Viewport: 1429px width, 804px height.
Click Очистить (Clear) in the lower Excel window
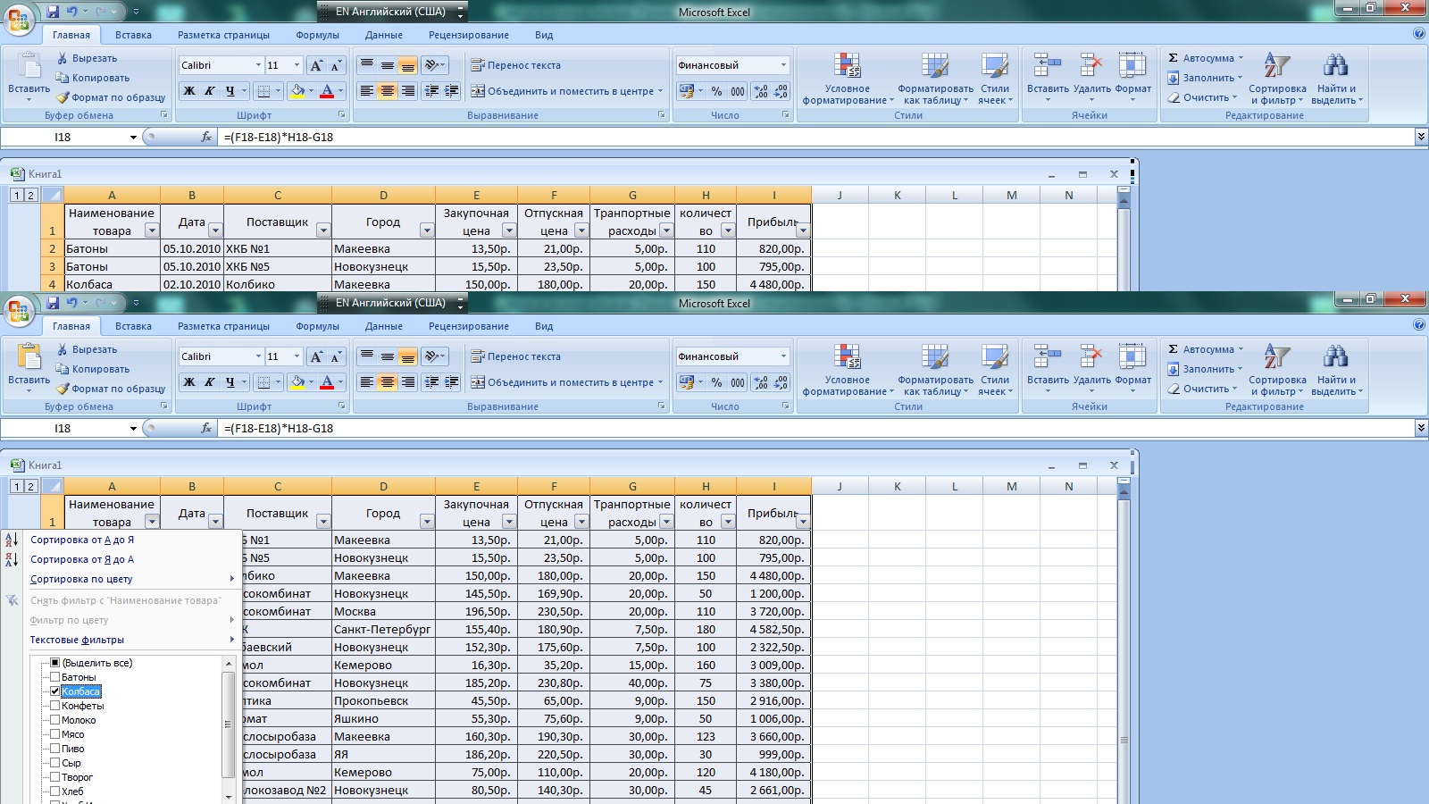pyautogui.click(x=1201, y=389)
